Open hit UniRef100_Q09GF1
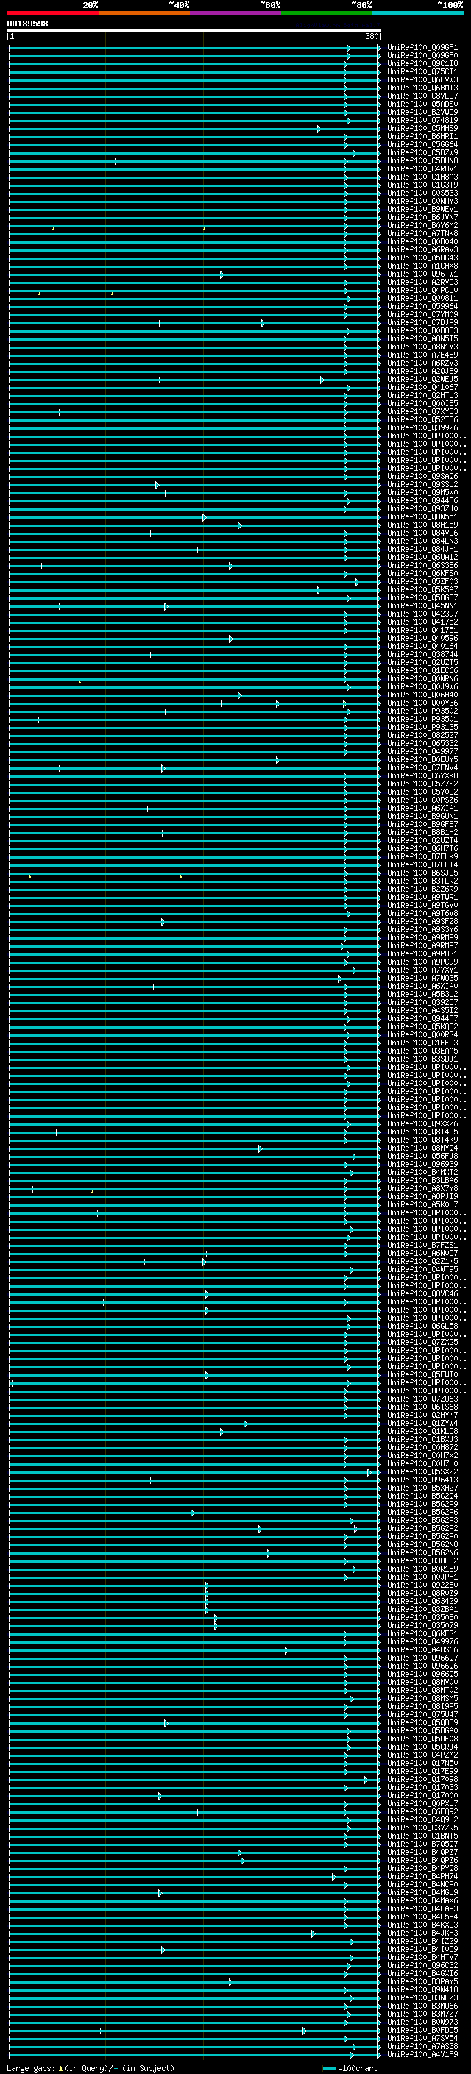 tap(422, 48)
